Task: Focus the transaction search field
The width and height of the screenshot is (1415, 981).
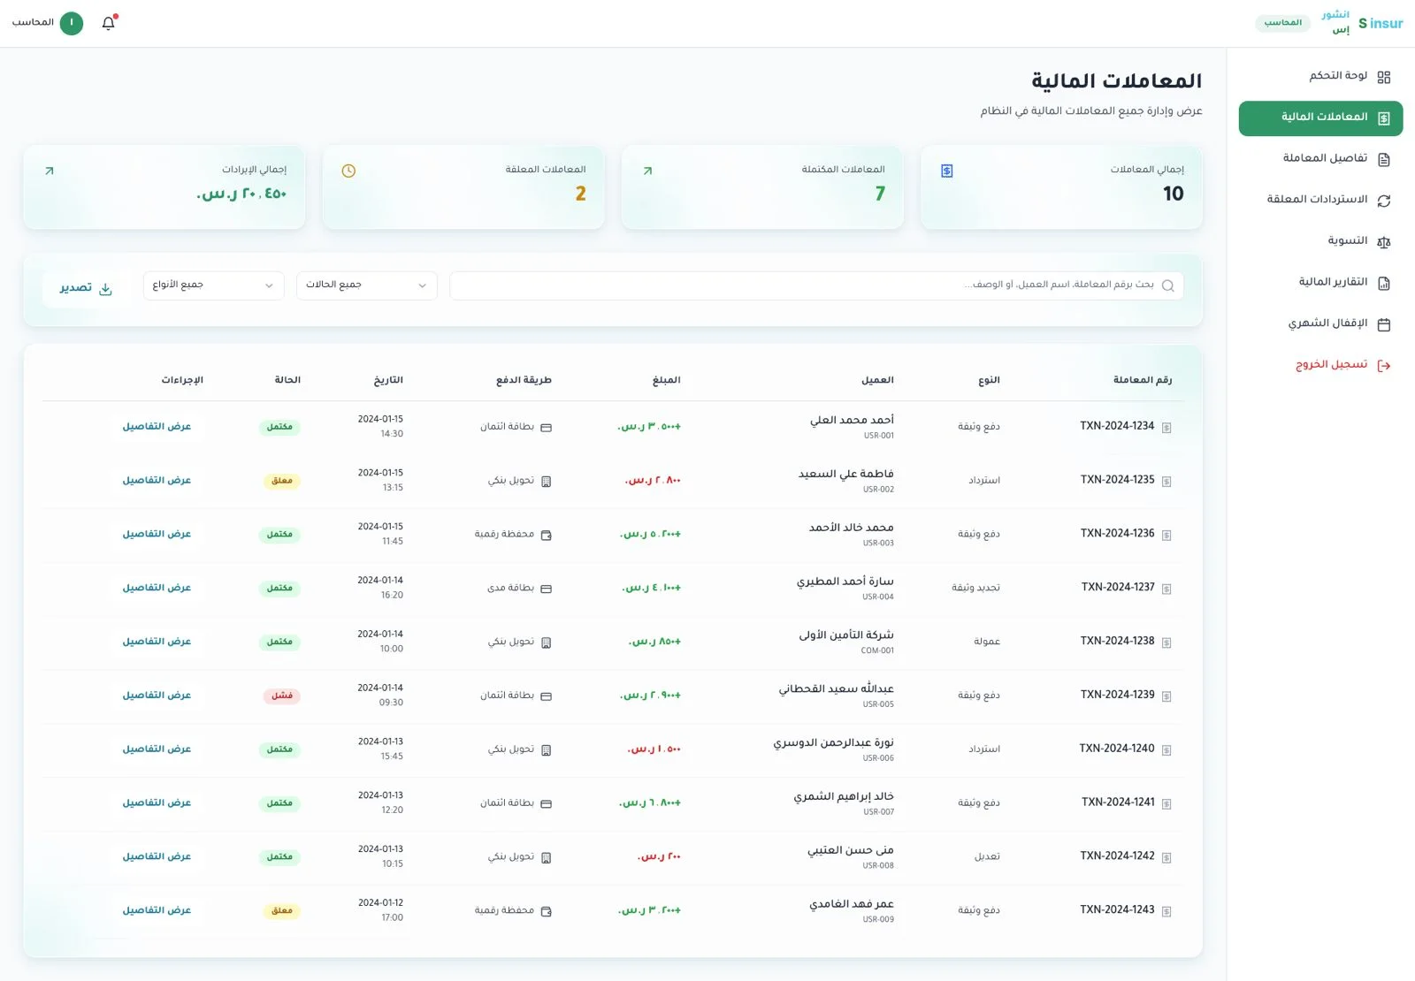Action: [x=816, y=285]
